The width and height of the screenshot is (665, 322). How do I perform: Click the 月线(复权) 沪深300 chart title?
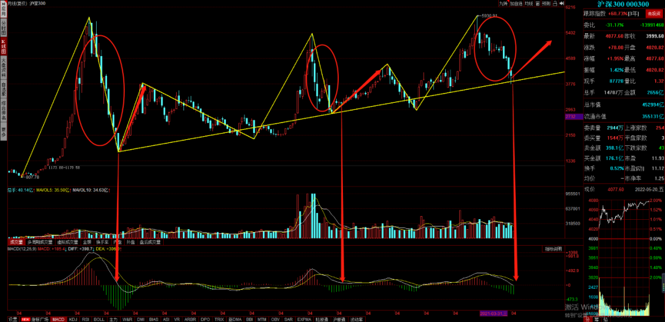pyautogui.click(x=26, y=3)
